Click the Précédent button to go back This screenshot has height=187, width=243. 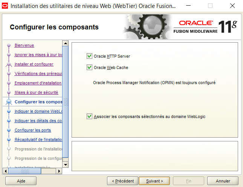coord(122,181)
